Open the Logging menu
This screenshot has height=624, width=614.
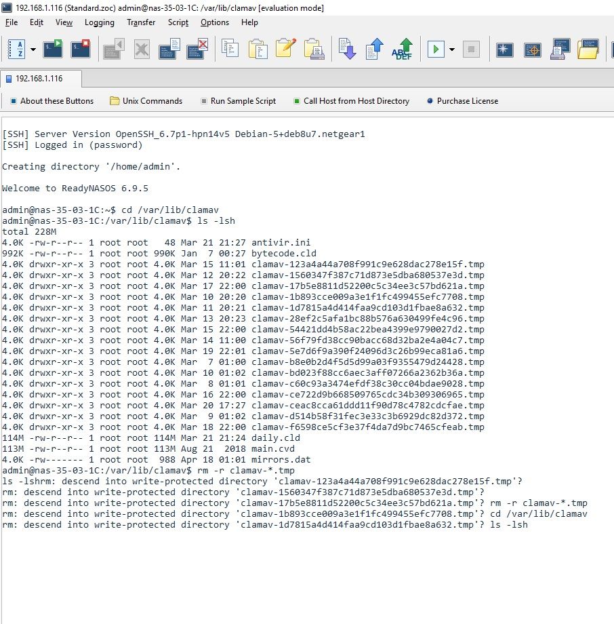(100, 22)
